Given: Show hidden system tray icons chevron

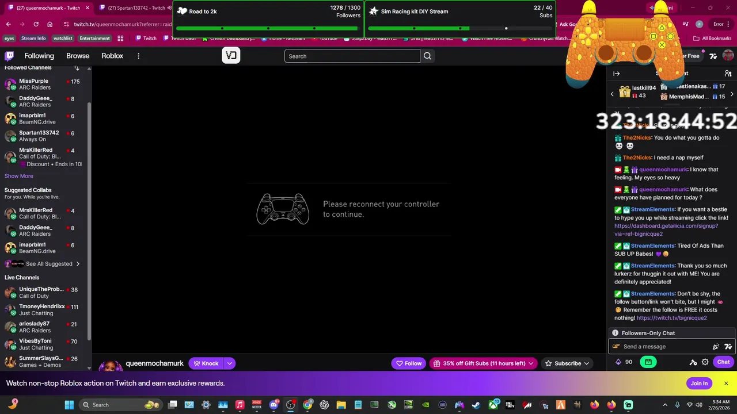Looking at the screenshot, I should [665, 405].
